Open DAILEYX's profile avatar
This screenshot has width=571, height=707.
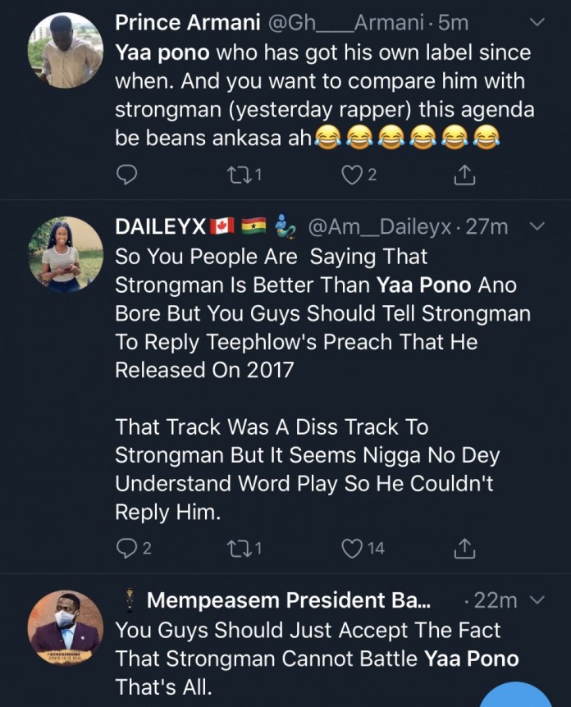tap(66, 254)
